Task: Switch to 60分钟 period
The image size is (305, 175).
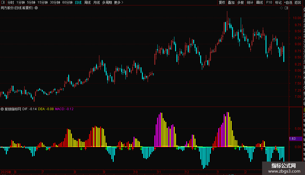Action: tap(67, 2)
